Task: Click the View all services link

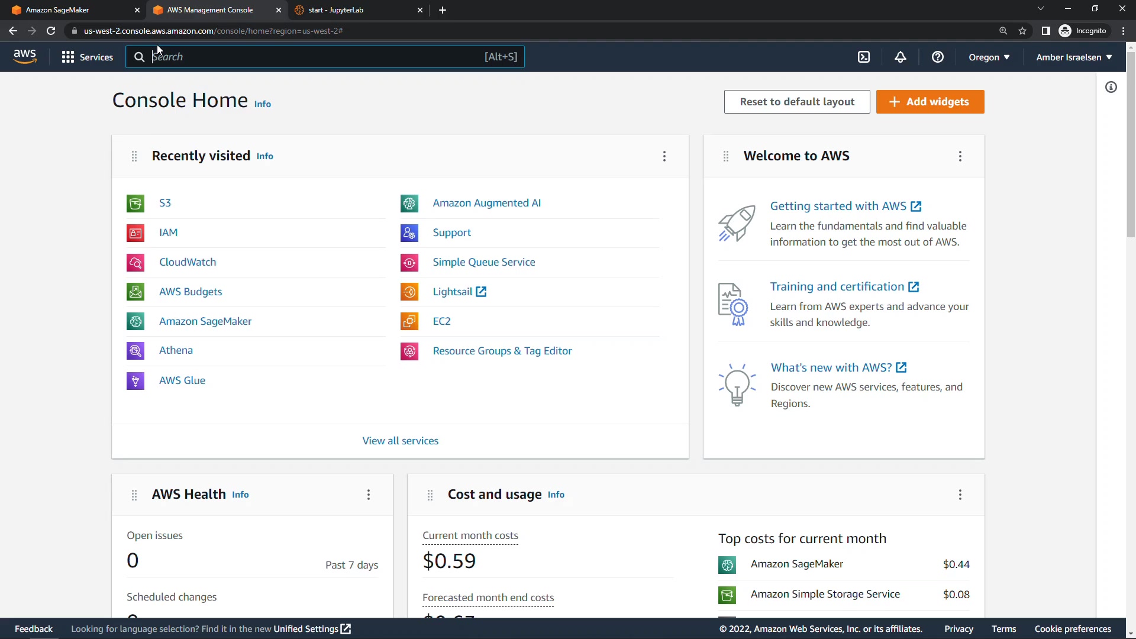Action: coord(400,441)
